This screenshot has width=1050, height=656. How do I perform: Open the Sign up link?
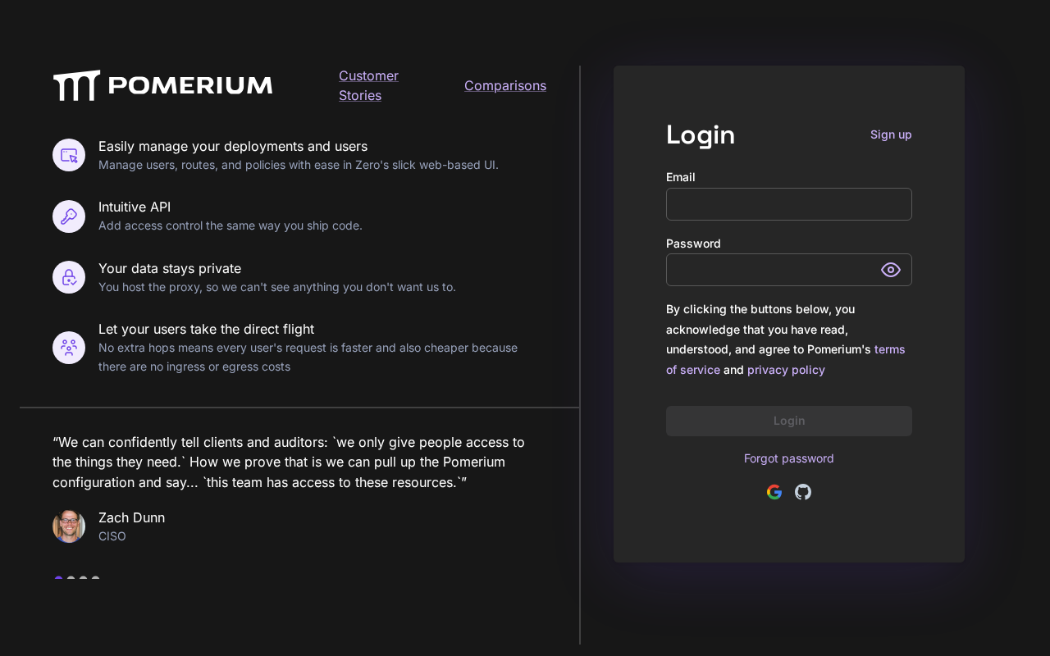pyautogui.click(x=891, y=134)
